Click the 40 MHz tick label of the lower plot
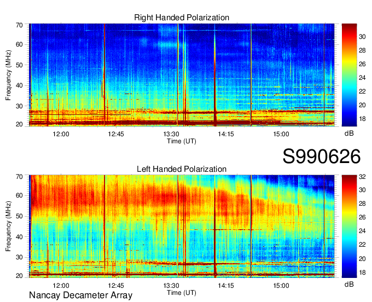The image size is (372, 302). [19, 236]
